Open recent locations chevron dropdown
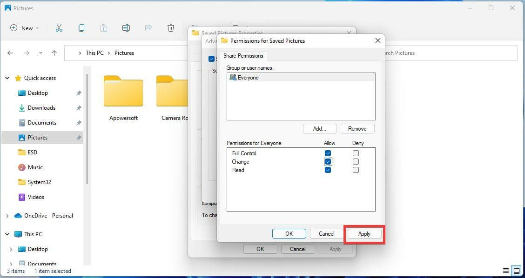This screenshot has width=525, height=278. [x=40, y=53]
